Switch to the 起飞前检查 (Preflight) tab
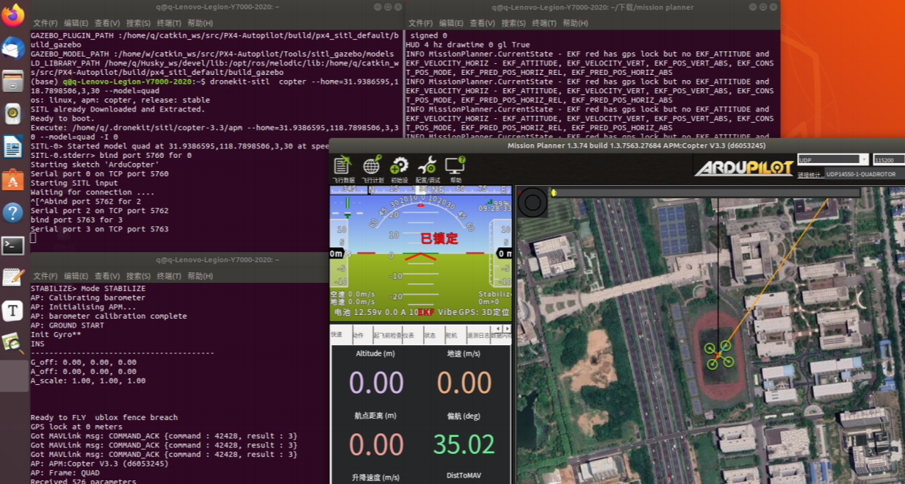The height and width of the screenshot is (484, 905). click(x=386, y=335)
